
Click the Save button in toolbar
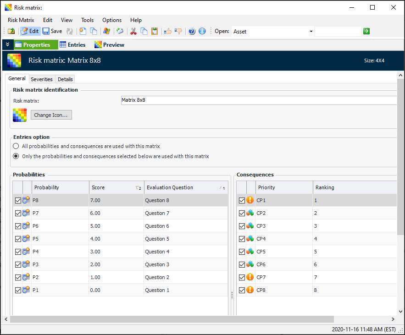click(x=52, y=31)
